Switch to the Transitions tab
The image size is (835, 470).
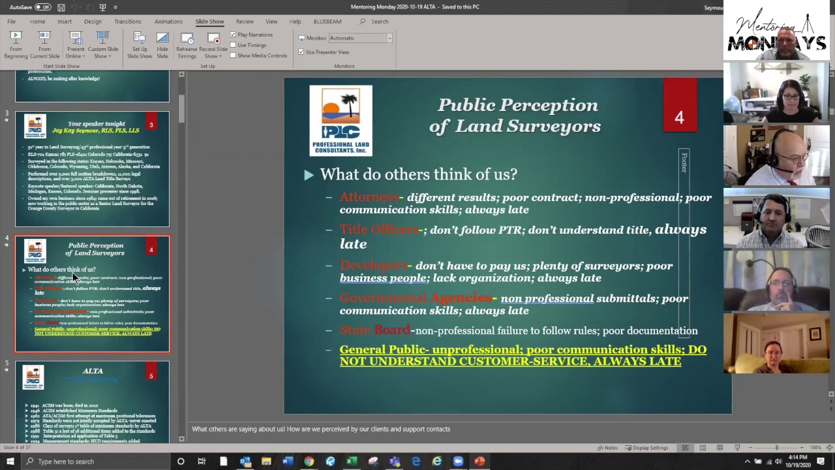(127, 22)
